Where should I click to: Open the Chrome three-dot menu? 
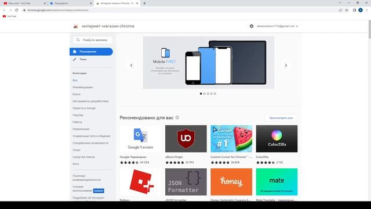367,10
